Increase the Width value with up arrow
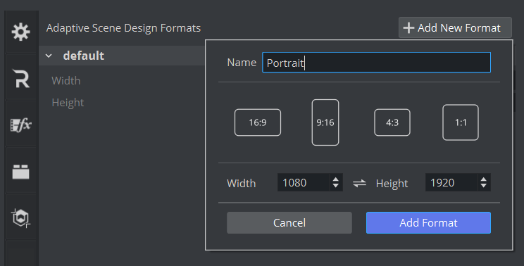 tap(336, 179)
